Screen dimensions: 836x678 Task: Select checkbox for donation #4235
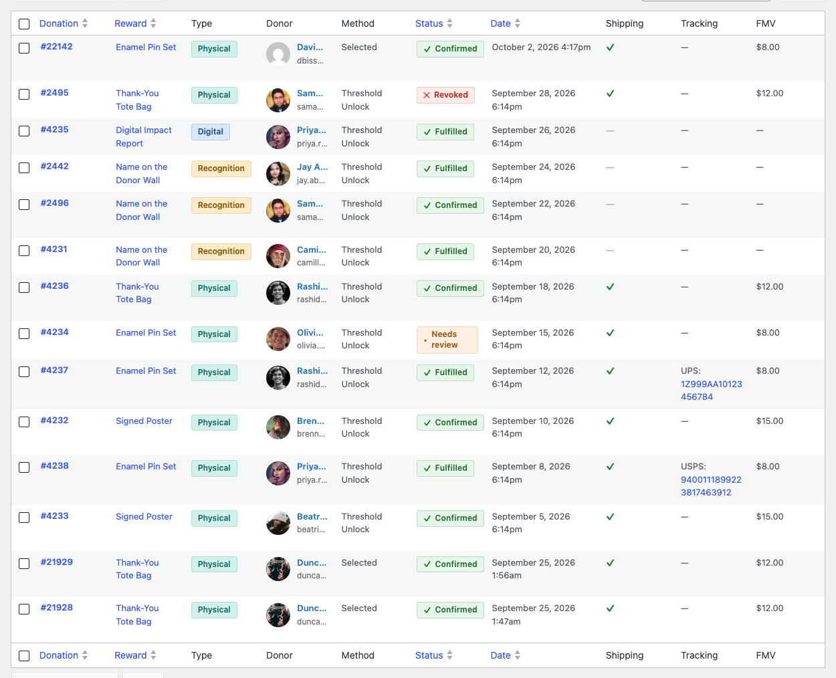(x=24, y=131)
